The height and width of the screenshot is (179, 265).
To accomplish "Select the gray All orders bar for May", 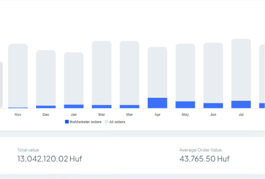I will (x=185, y=71).
